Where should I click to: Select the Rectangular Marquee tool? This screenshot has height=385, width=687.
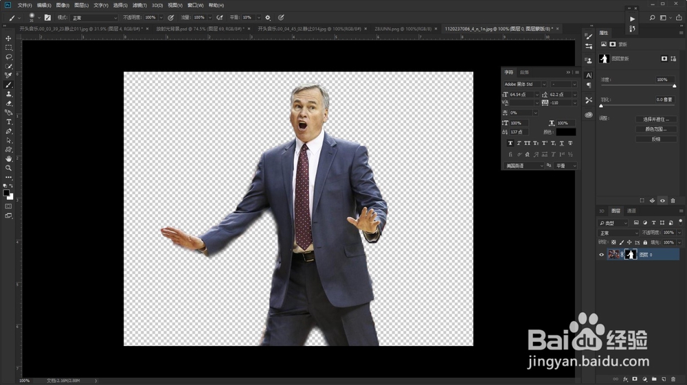[8, 47]
